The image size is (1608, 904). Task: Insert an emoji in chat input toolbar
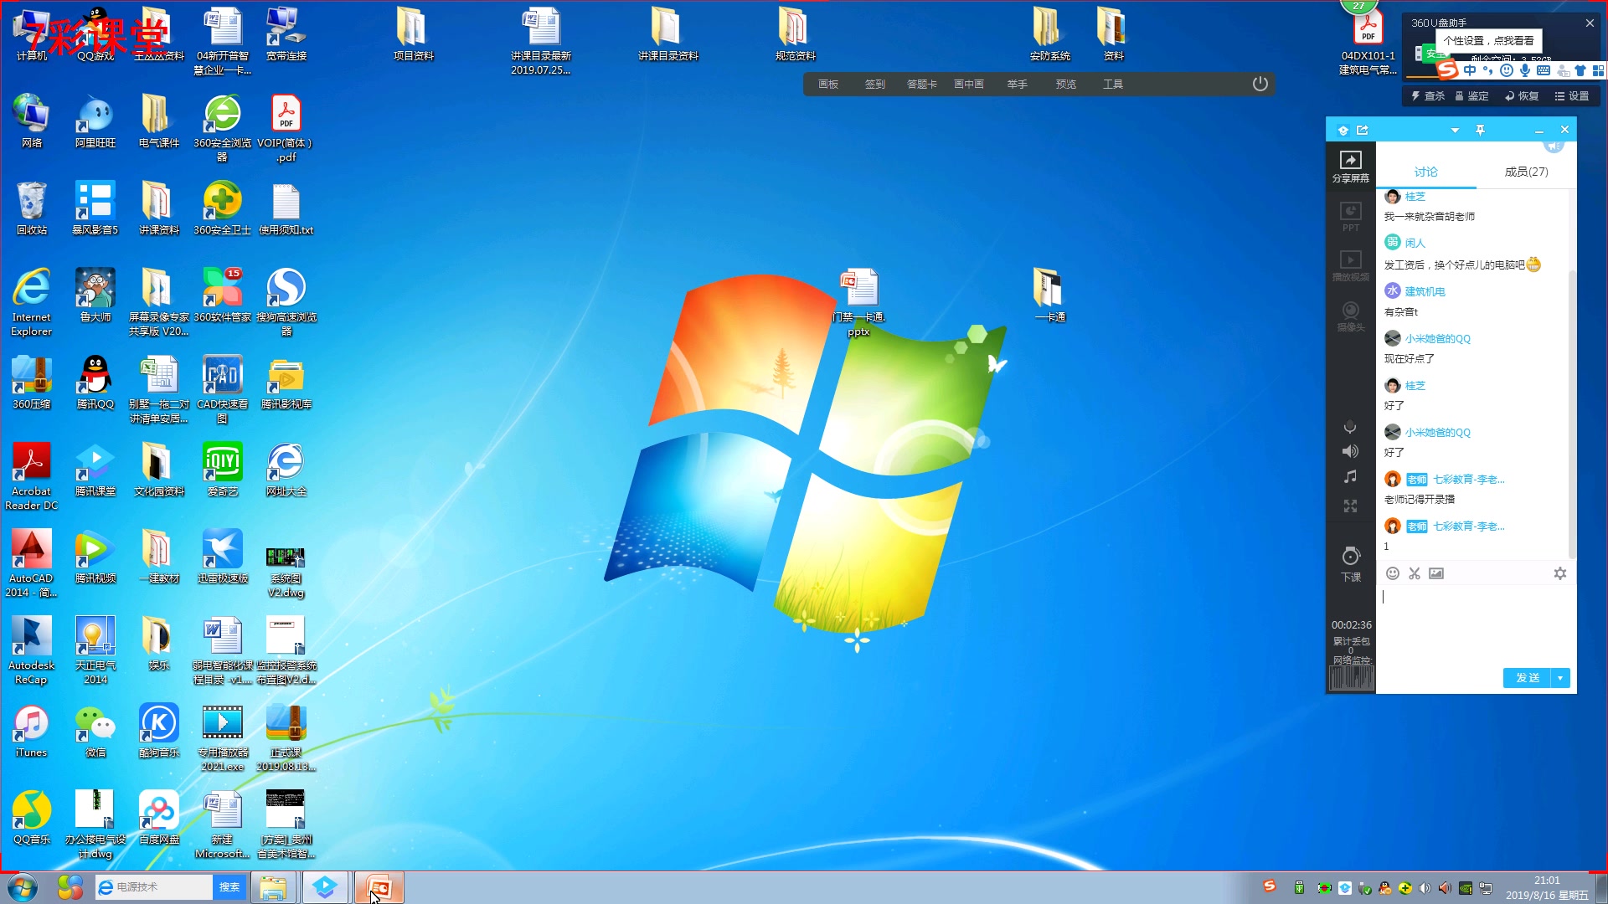[1392, 573]
